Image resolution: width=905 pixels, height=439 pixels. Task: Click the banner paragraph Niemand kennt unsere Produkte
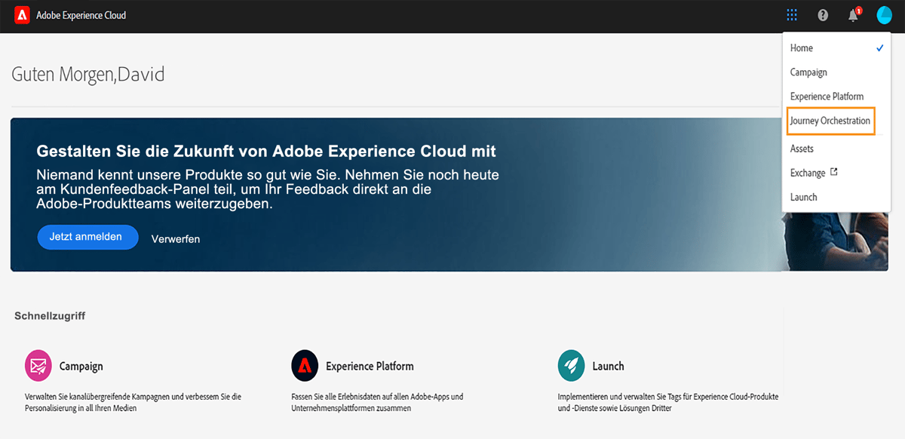tap(268, 189)
